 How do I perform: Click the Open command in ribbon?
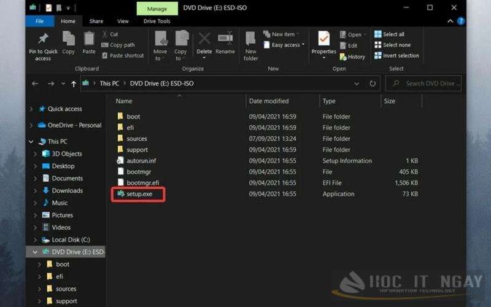[353, 34]
